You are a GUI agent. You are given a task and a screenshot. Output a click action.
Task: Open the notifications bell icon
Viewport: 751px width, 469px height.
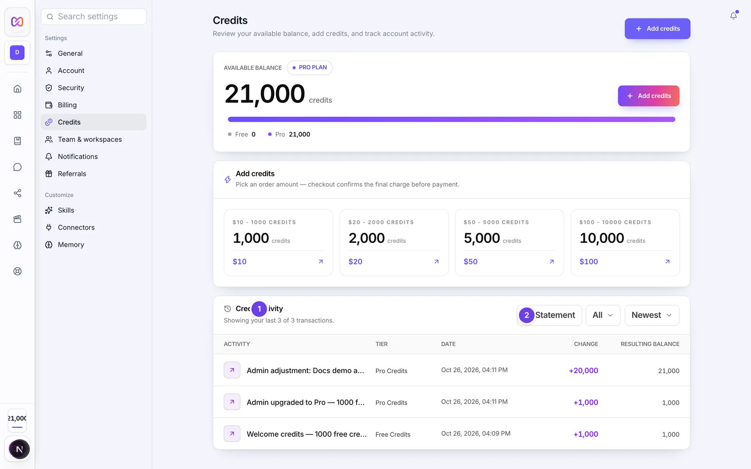click(x=733, y=16)
